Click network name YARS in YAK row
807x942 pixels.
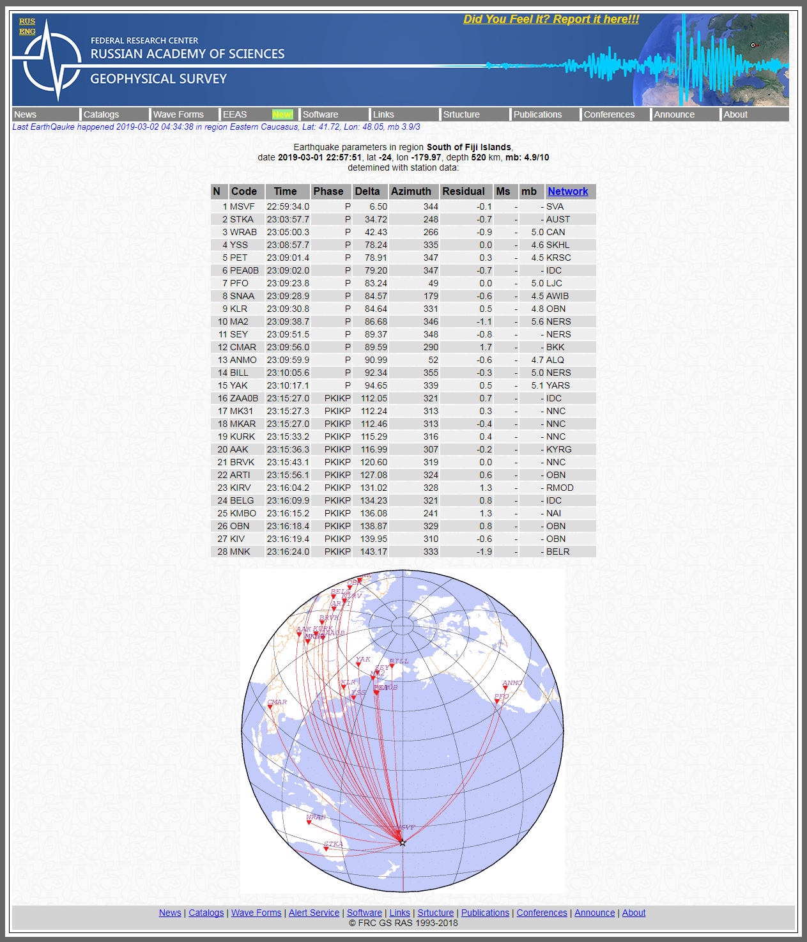(x=558, y=385)
